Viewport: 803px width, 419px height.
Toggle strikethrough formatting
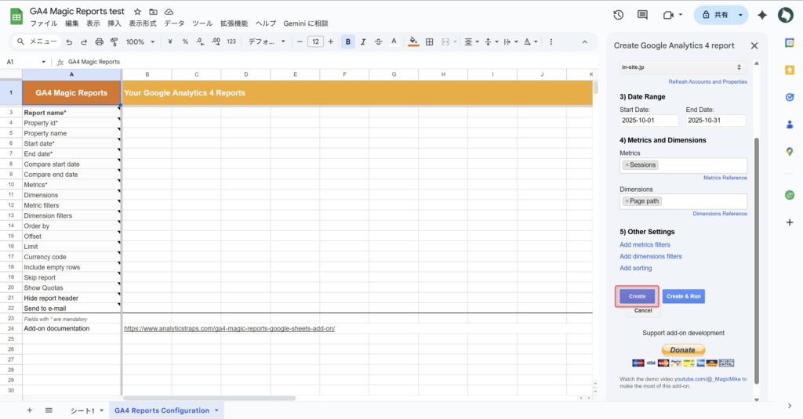pos(379,42)
